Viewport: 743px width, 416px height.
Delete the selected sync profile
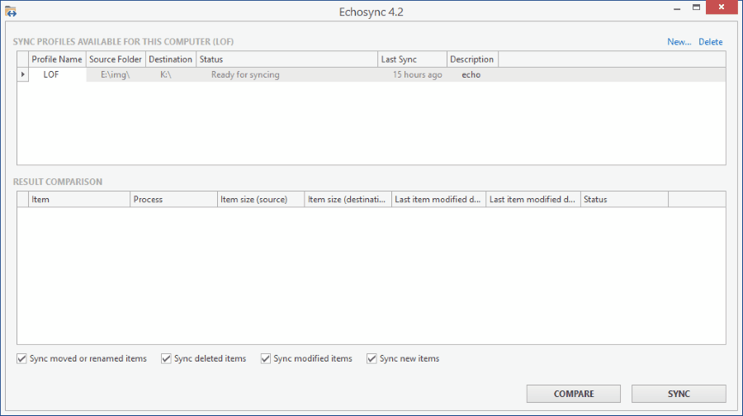(x=710, y=42)
